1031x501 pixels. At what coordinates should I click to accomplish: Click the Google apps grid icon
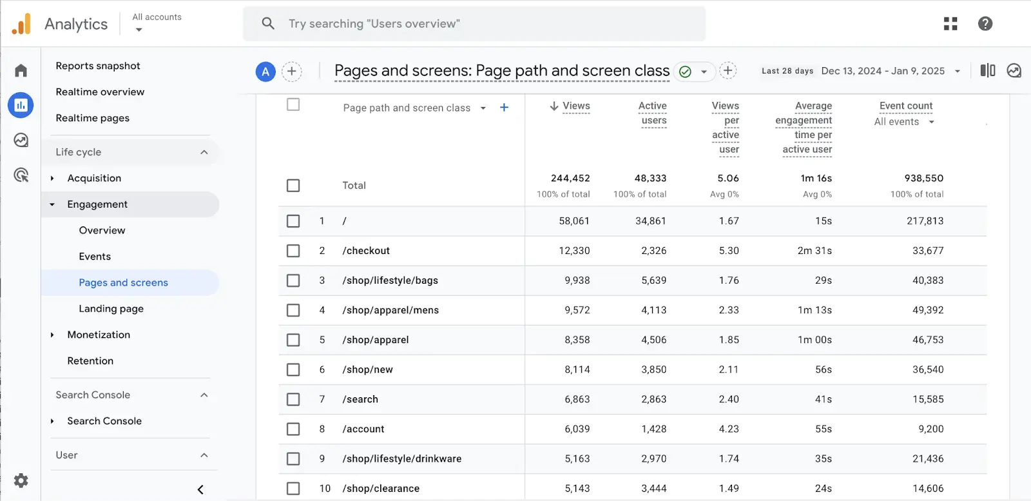click(950, 24)
